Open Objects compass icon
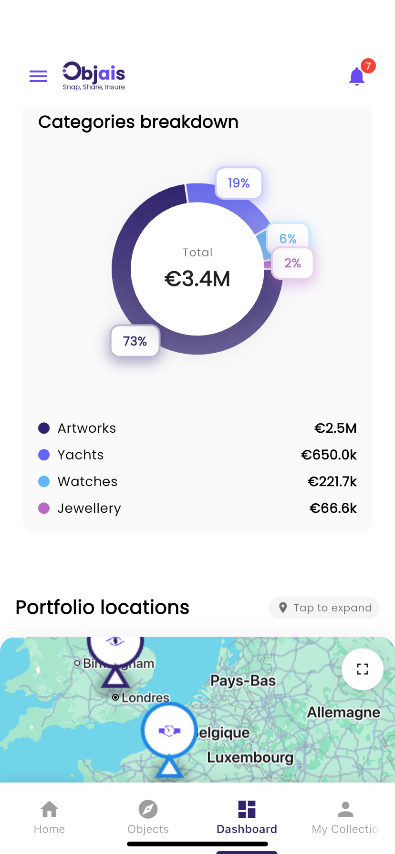The width and height of the screenshot is (395, 854). 148,809
